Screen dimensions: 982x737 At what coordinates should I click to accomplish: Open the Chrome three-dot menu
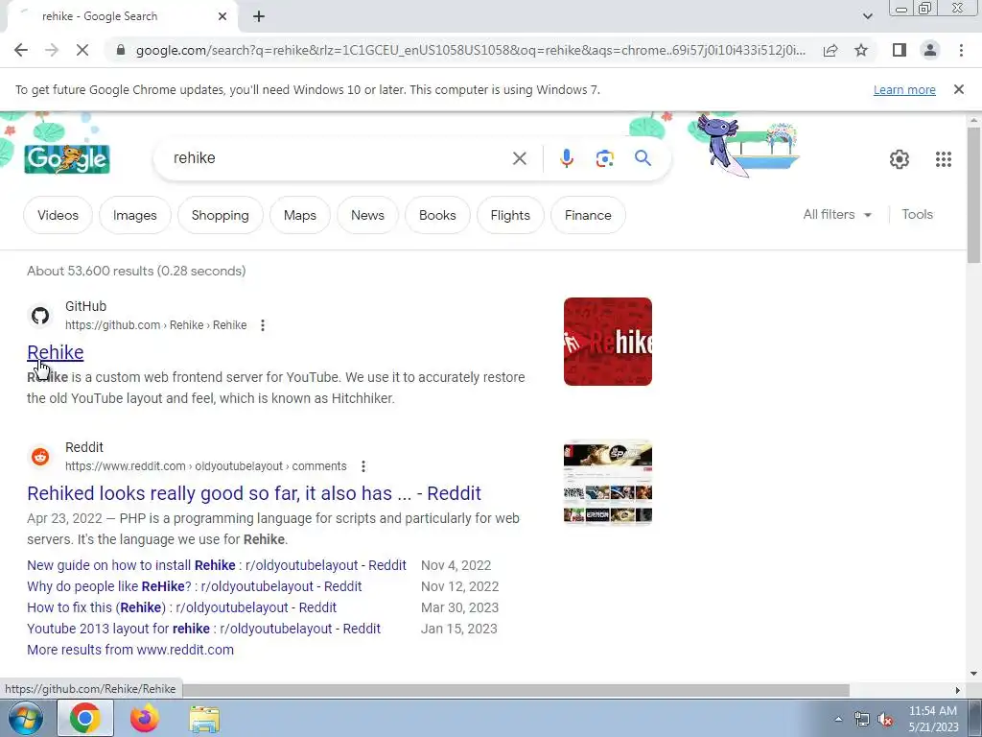coord(961,50)
